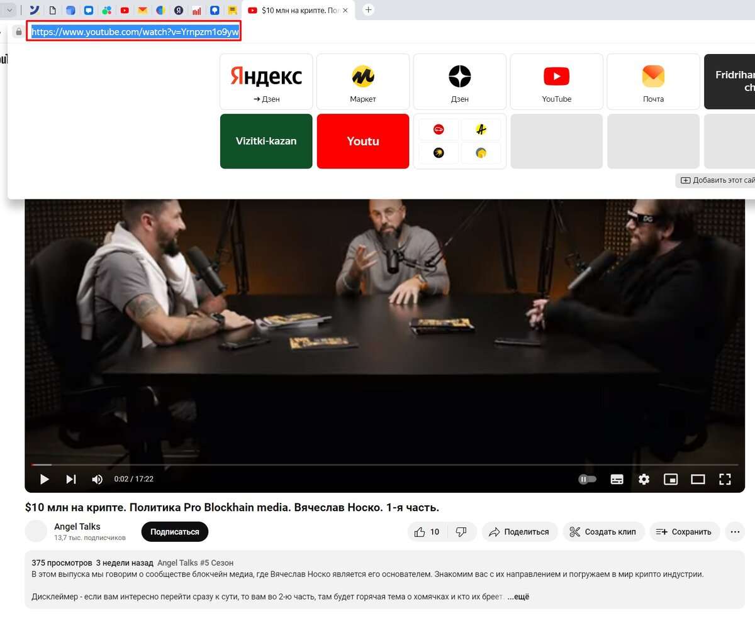Switch to miniplayer mode
The image size is (755, 621).
671,479
